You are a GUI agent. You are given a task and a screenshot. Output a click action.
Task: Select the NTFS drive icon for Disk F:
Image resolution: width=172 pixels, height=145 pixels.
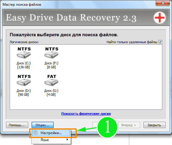[x=52, y=53]
